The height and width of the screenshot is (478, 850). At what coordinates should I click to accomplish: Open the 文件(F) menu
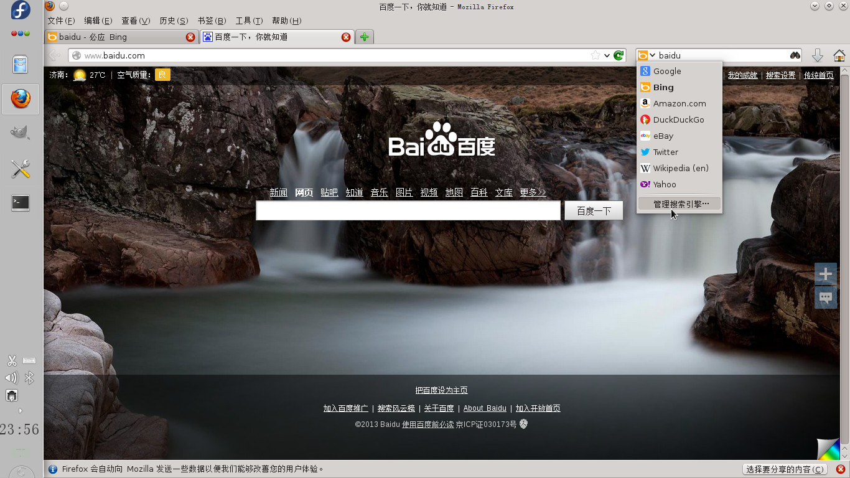click(x=61, y=21)
